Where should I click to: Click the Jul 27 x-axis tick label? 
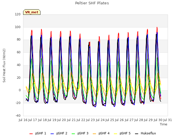[129, 120]
